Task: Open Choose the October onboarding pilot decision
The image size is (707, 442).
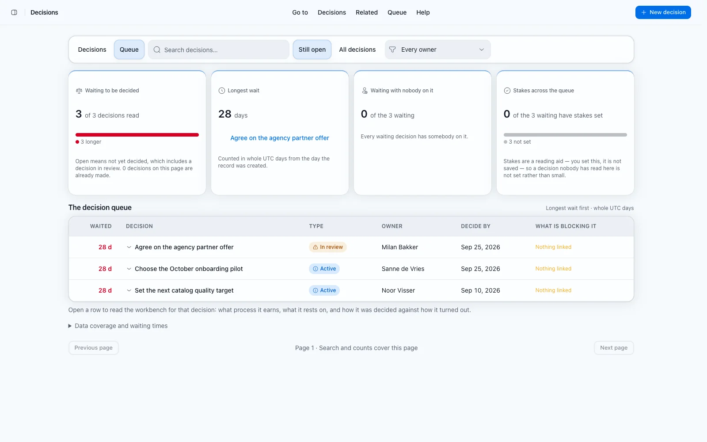Action: coord(189,269)
